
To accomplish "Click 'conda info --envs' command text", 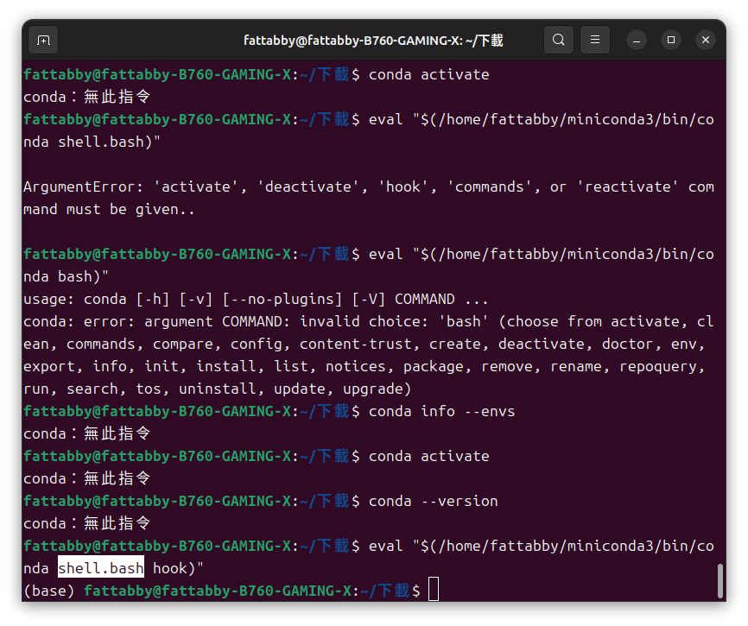I will [x=441, y=411].
